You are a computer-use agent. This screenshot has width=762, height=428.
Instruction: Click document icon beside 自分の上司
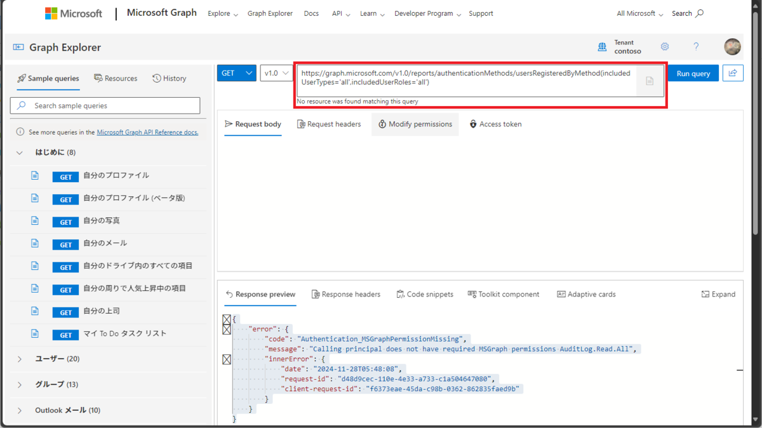pyautogui.click(x=35, y=311)
